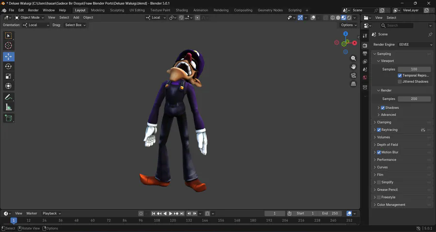Pick the Measure ruler tool

(x=8, y=107)
